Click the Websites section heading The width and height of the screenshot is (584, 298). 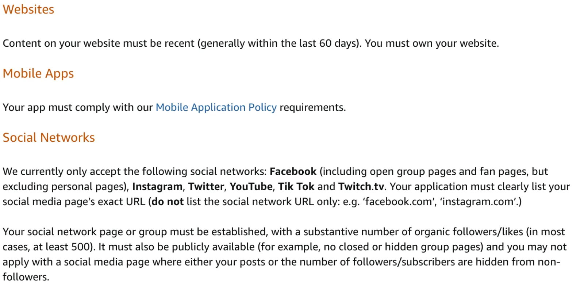(x=28, y=9)
